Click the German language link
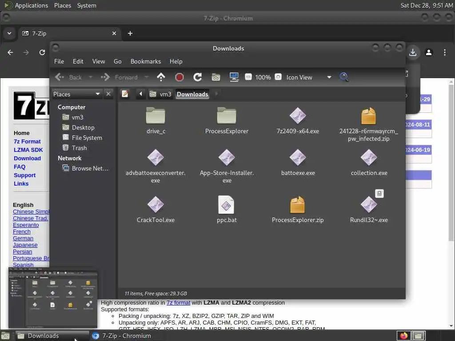Image resolution: width=455 pixels, height=341 pixels. click(x=23, y=238)
